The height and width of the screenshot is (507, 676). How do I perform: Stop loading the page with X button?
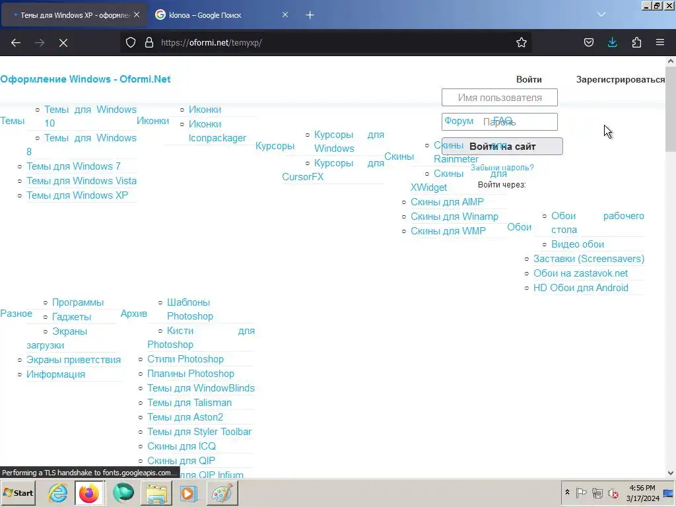[63, 43]
